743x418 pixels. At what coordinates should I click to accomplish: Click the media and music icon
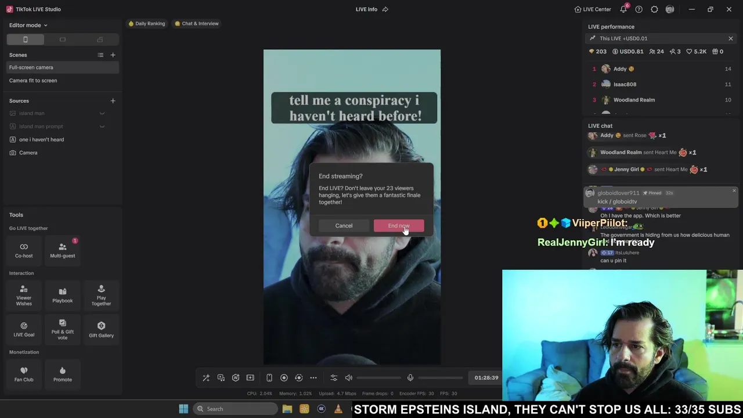tap(221, 378)
